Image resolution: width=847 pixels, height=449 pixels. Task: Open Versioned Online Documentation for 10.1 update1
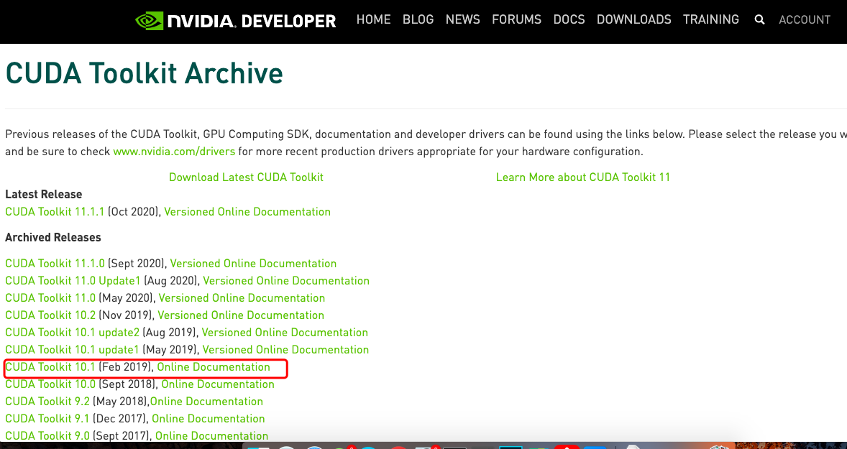[x=285, y=350]
